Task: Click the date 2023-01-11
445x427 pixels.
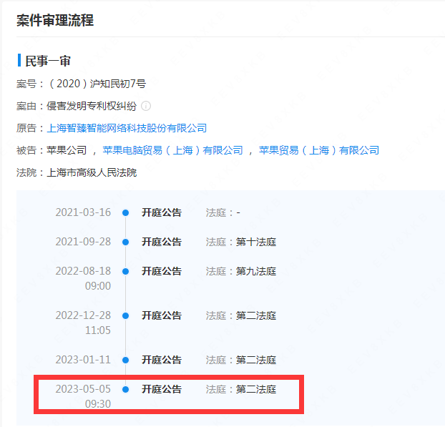Action: [x=83, y=360]
